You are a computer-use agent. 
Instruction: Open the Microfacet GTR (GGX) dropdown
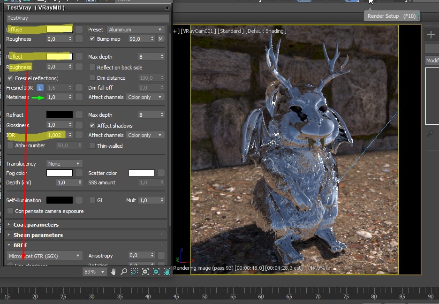point(44,256)
